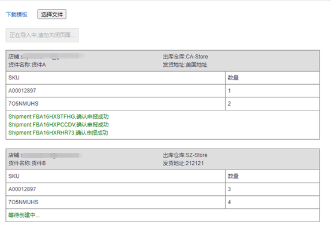Click the SKU column header in second table
Image resolution: width=331 pixels, height=243 pixels.
[x=14, y=176]
